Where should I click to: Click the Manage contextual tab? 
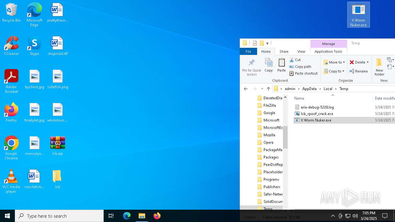pyautogui.click(x=329, y=44)
